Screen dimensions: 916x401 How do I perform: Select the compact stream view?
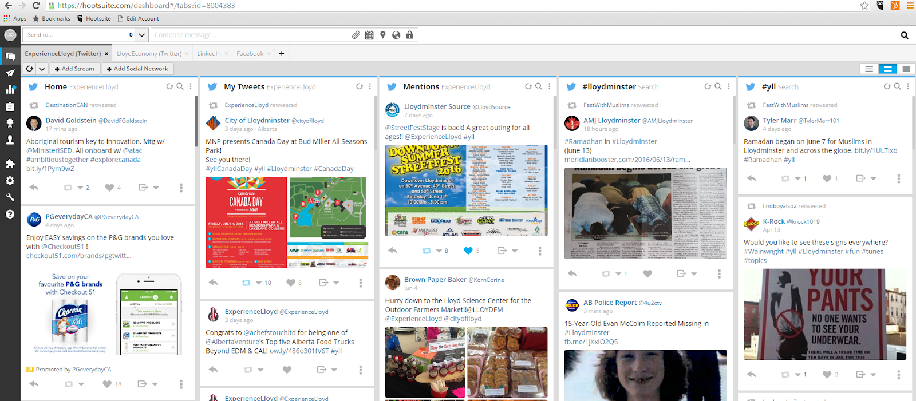pos(869,69)
